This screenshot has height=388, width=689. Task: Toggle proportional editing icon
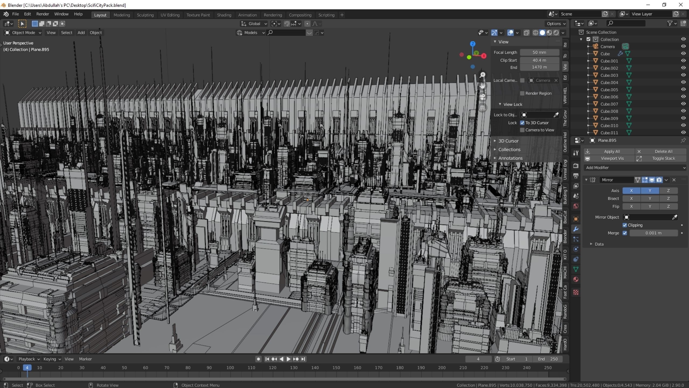coord(307,24)
